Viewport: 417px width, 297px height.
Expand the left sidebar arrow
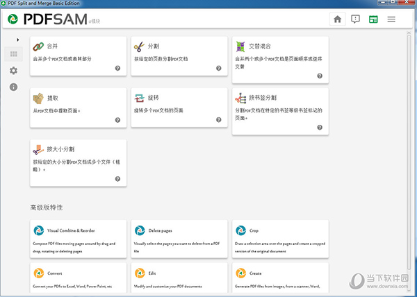[18, 40]
